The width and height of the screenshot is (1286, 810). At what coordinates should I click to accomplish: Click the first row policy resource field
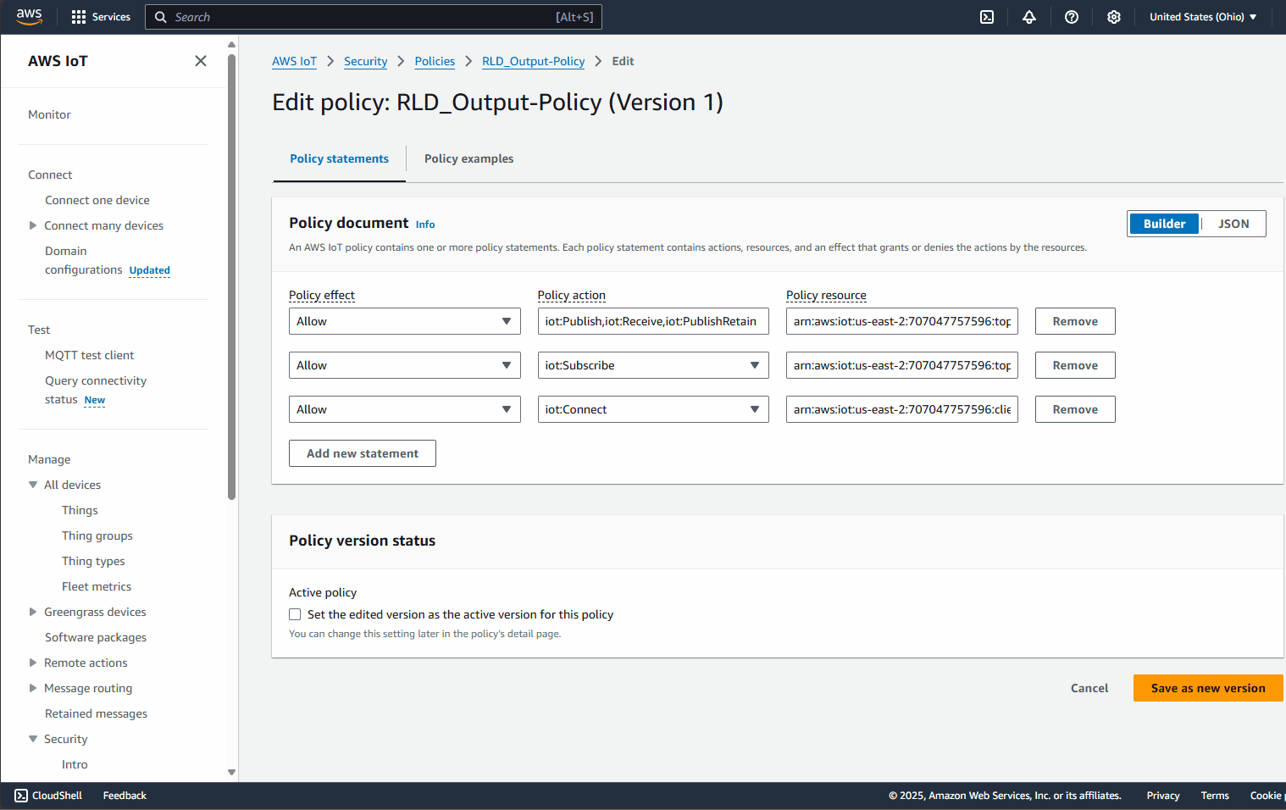[902, 321]
